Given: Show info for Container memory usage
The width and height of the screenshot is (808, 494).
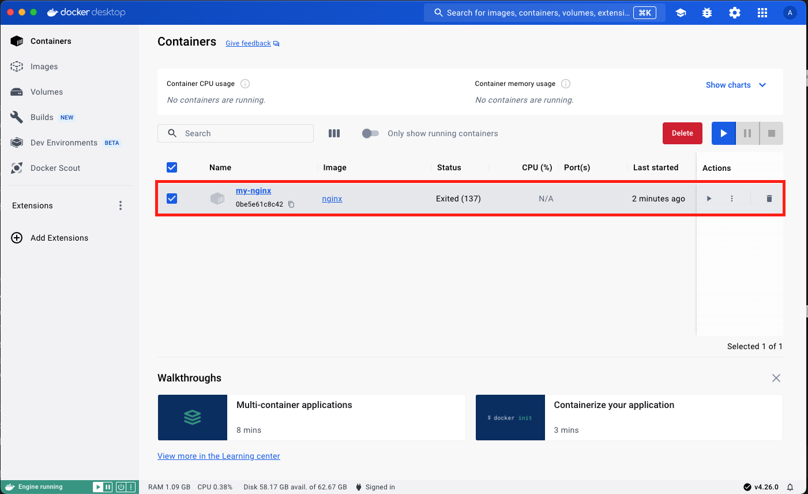Looking at the screenshot, I should click(566, 84).
